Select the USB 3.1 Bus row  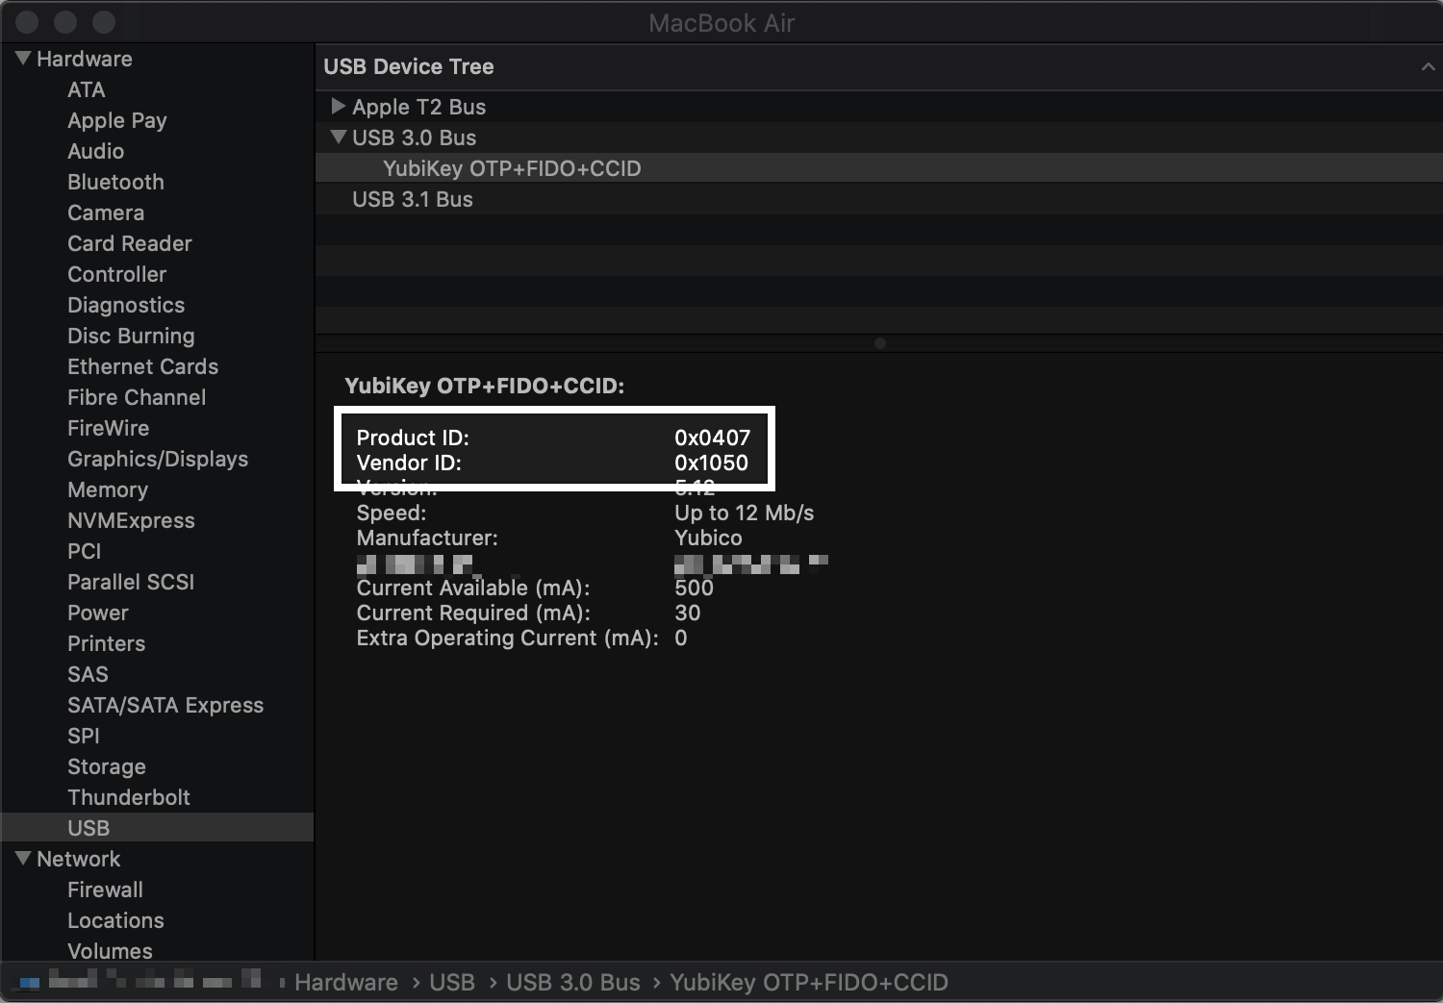pyautogui.click(x=879, y=199)
